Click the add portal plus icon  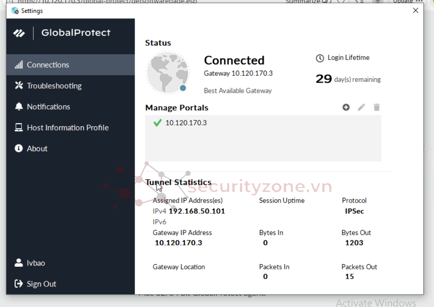(x=346, y=107)
